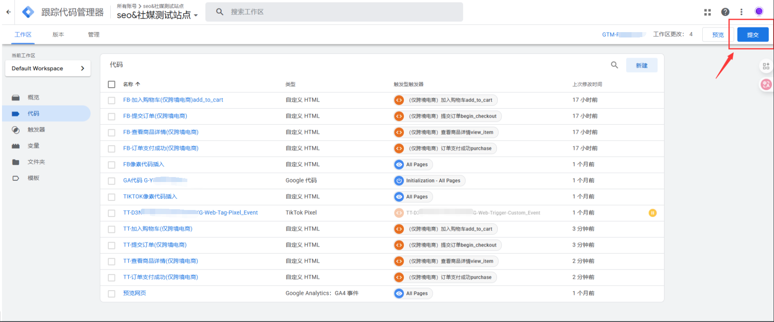Toggle the select-all checkbox in header
Screen dimensions: 774x322
tap(112, 84)
